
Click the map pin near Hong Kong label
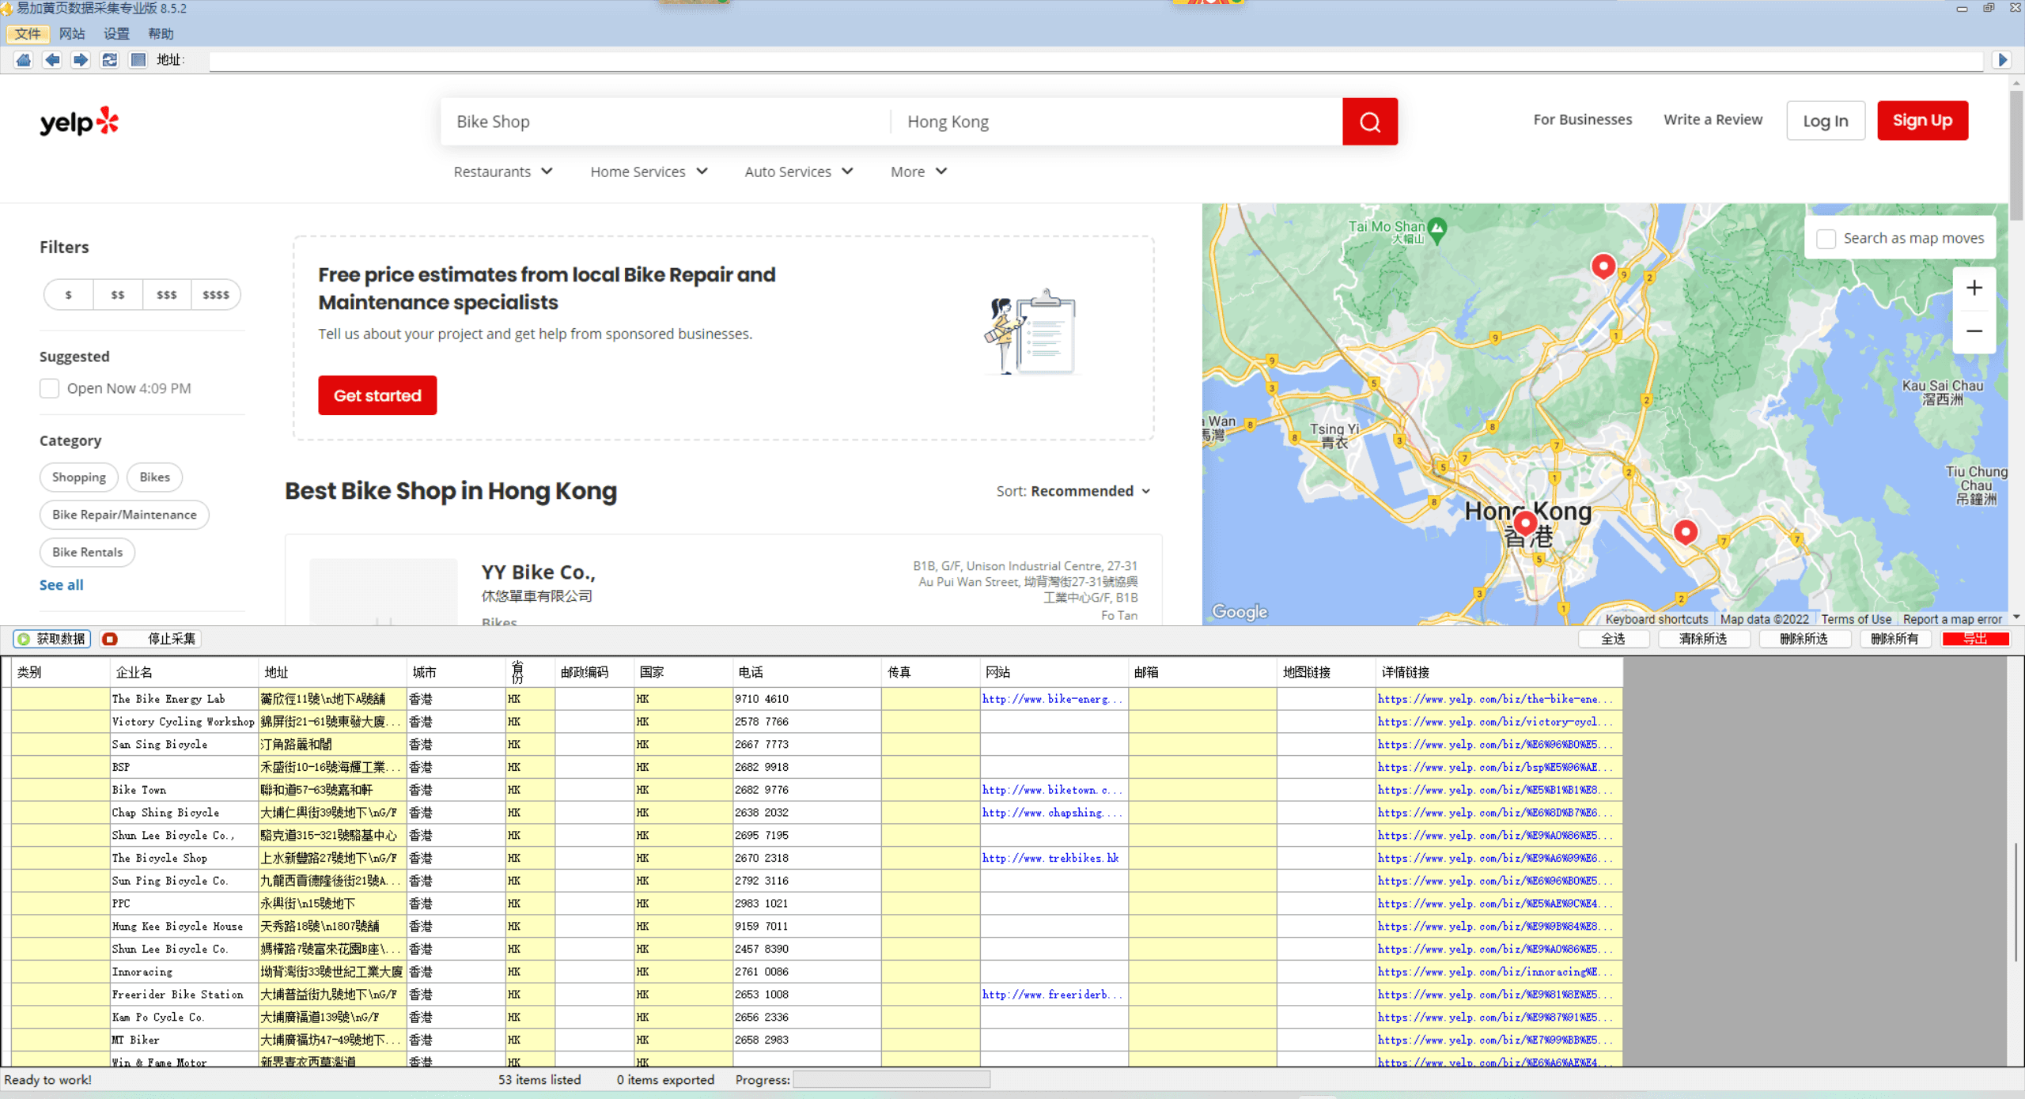(1526, 523)
